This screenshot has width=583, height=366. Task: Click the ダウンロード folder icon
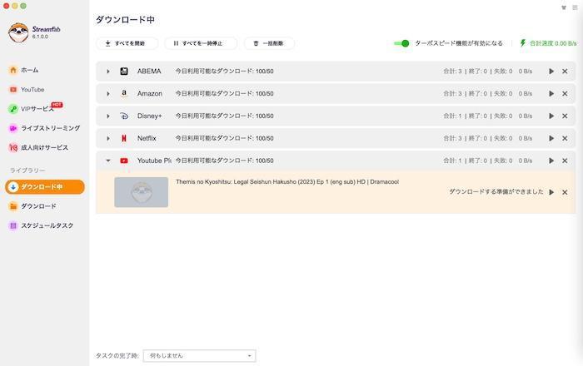click(13, 206)
